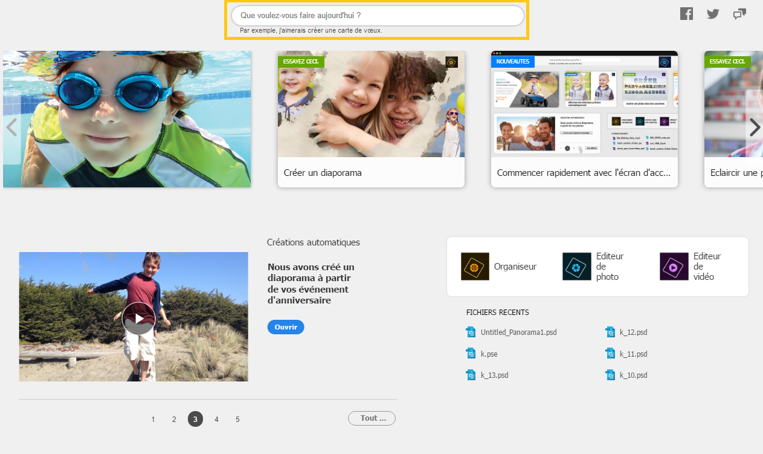Image resolution: width=763 pixels, height=454 pixels.
Task: Open recent file k_13.psd
Action: click(x=495, y=375)
